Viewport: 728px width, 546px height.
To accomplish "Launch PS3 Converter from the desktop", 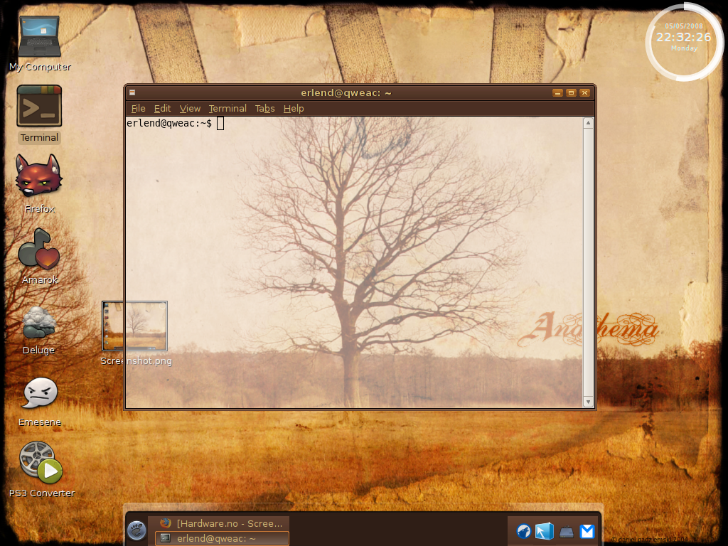I will point(41,462).
